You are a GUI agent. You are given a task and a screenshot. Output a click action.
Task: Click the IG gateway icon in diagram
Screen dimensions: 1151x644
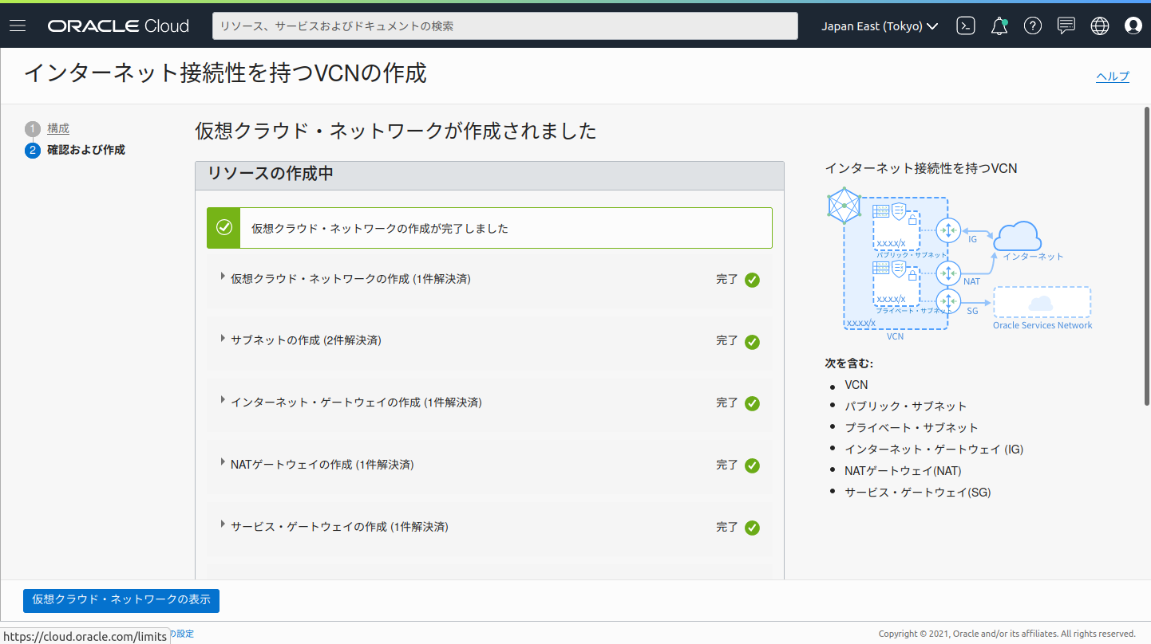(948, 231)
